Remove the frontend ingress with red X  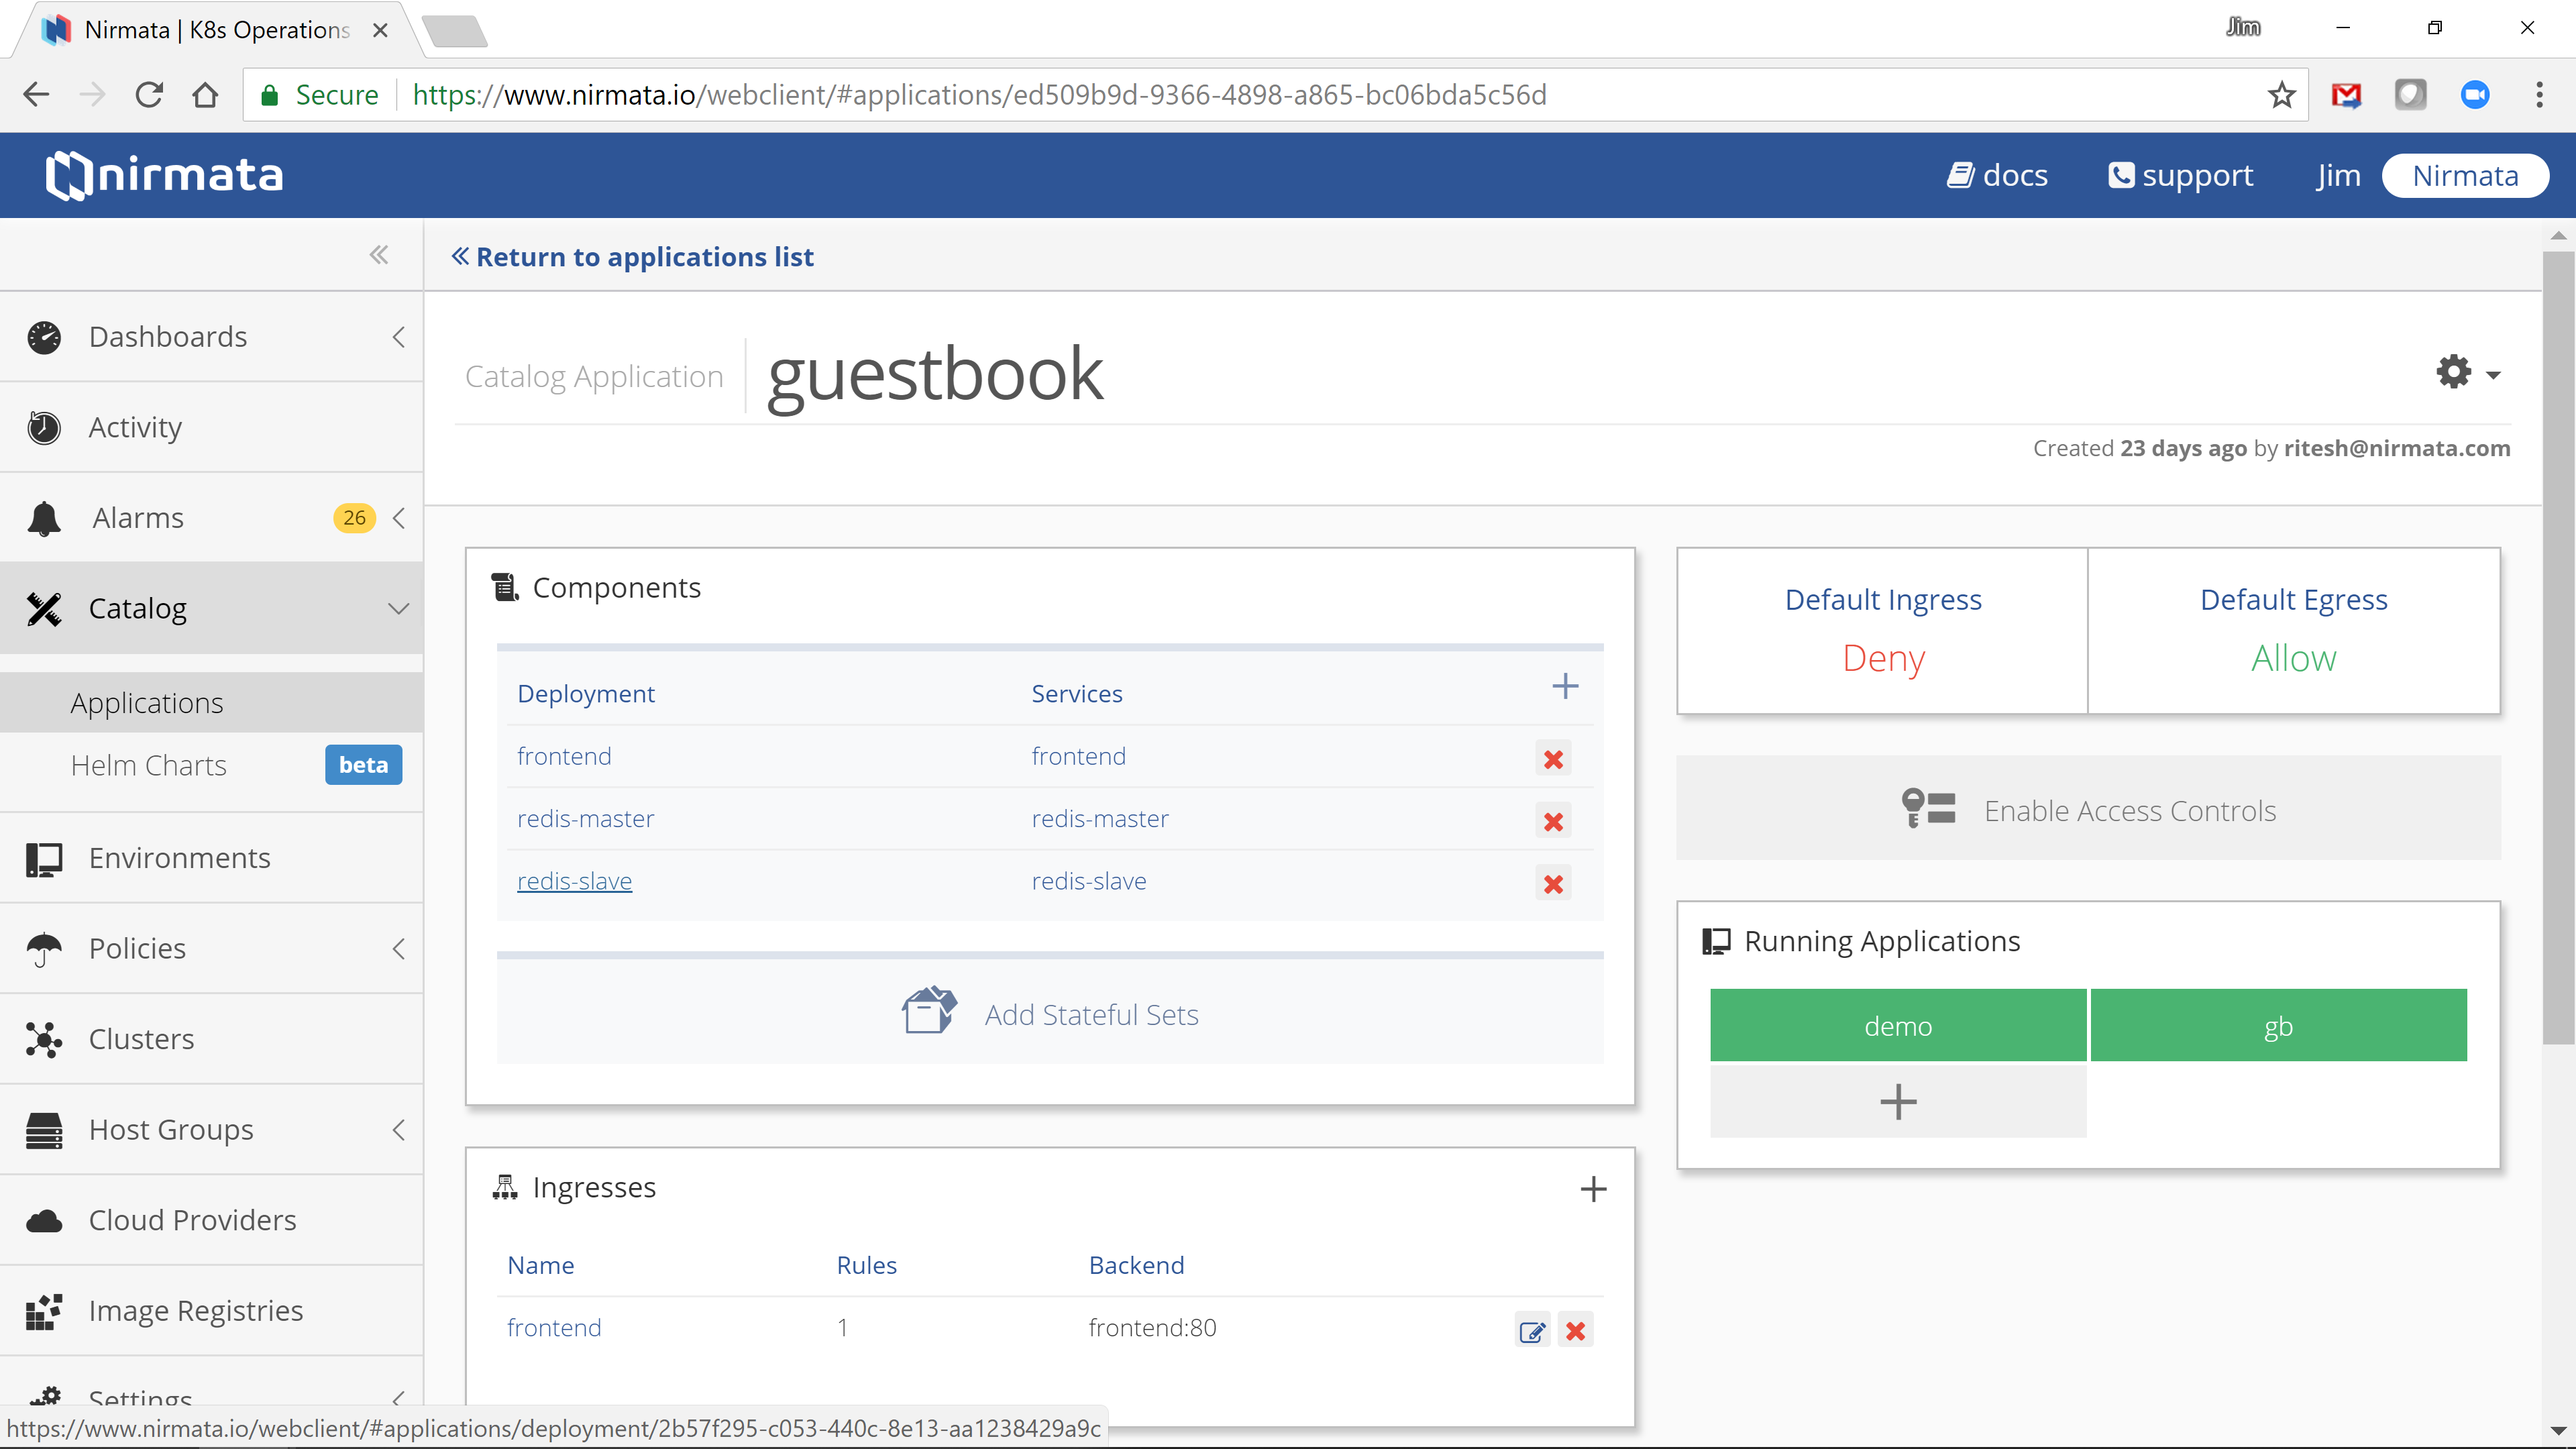1576,1331
